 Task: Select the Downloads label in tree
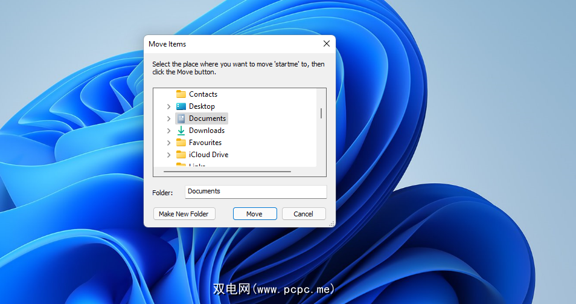[206, 131]
